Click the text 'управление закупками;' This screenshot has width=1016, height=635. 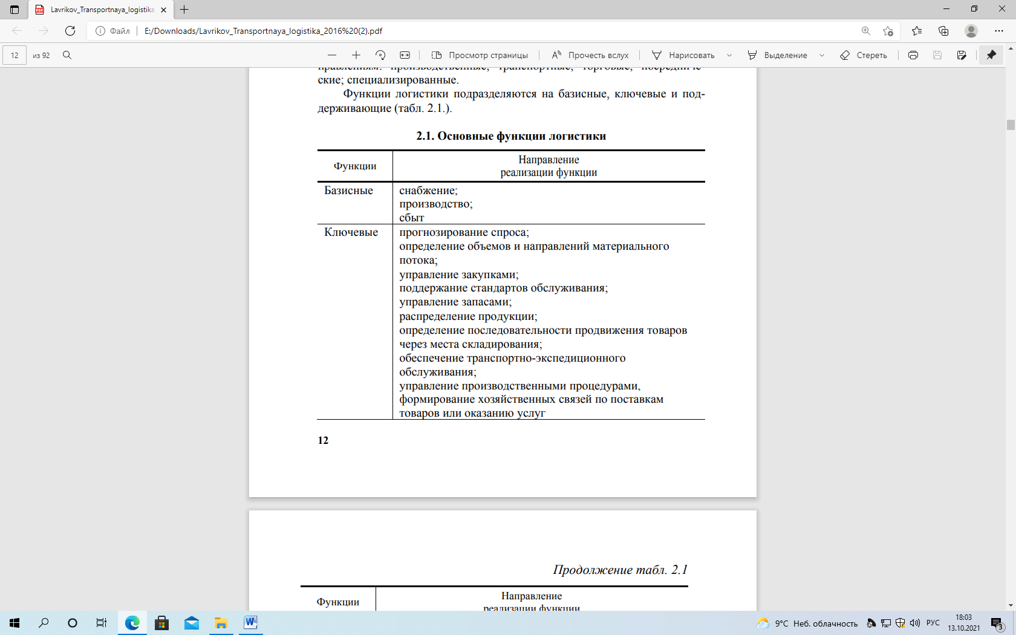tap(458, 275)
